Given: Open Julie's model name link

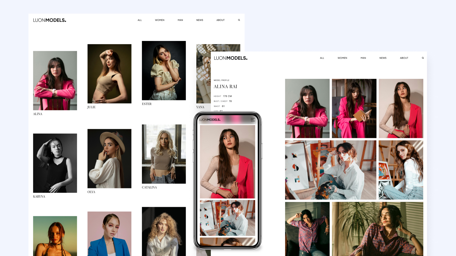Looking at the screenshot, I should 91,107.
